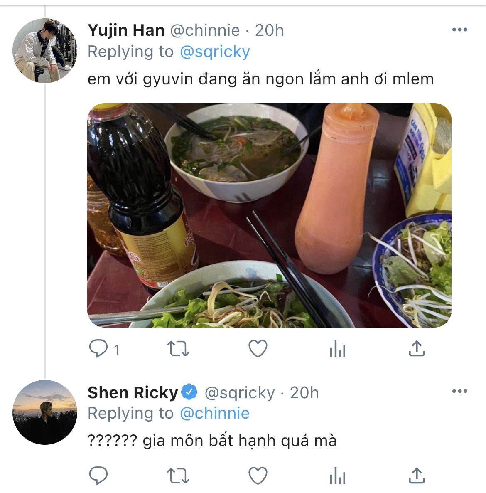Open the food photo attachment
This screenshot has height=493, width=486.
[x=269, y=215]
